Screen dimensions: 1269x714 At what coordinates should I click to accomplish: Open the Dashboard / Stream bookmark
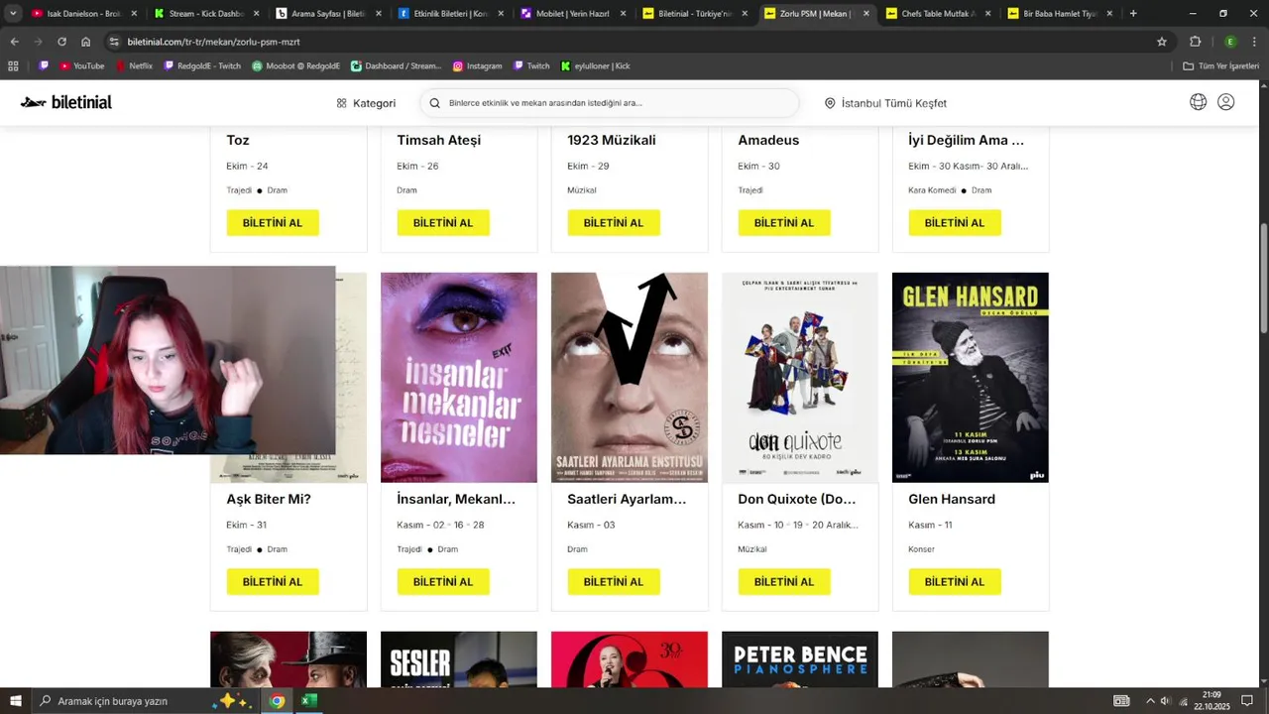396,65
